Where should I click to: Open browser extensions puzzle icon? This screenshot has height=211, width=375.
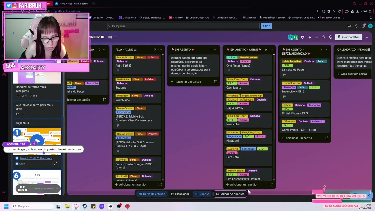click(347, 11)
